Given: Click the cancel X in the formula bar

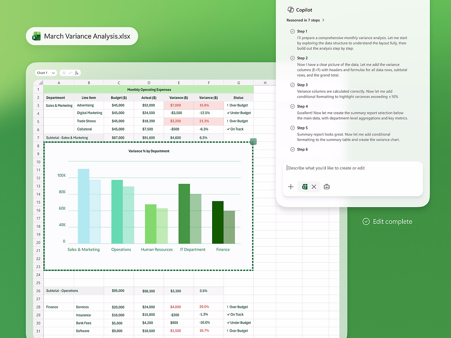Looking at the screenshot, I should click(64, 73).
